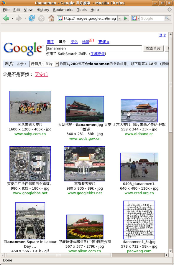Open the tiananmen1_3t.jpg handwriting thumbnail

coord(139,220)
